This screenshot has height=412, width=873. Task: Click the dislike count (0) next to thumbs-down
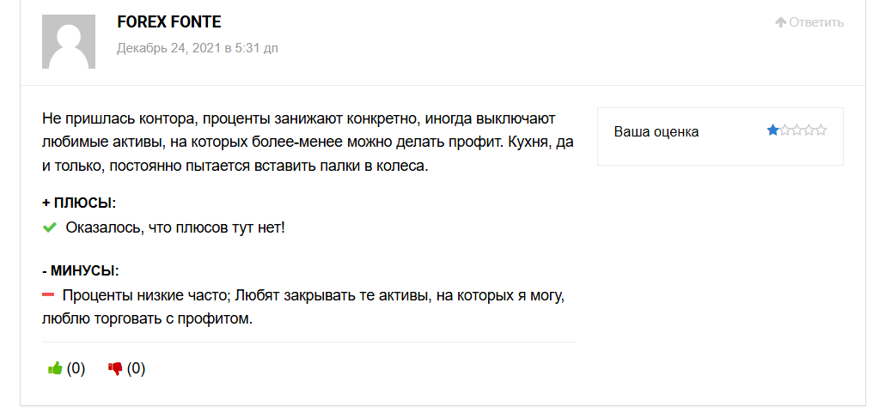pyautogui.click(x=137, y=368)
